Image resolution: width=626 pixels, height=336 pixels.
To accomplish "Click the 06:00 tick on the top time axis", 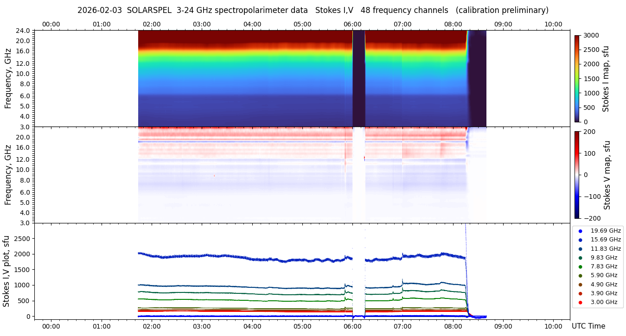I will [x=352, y=24].
